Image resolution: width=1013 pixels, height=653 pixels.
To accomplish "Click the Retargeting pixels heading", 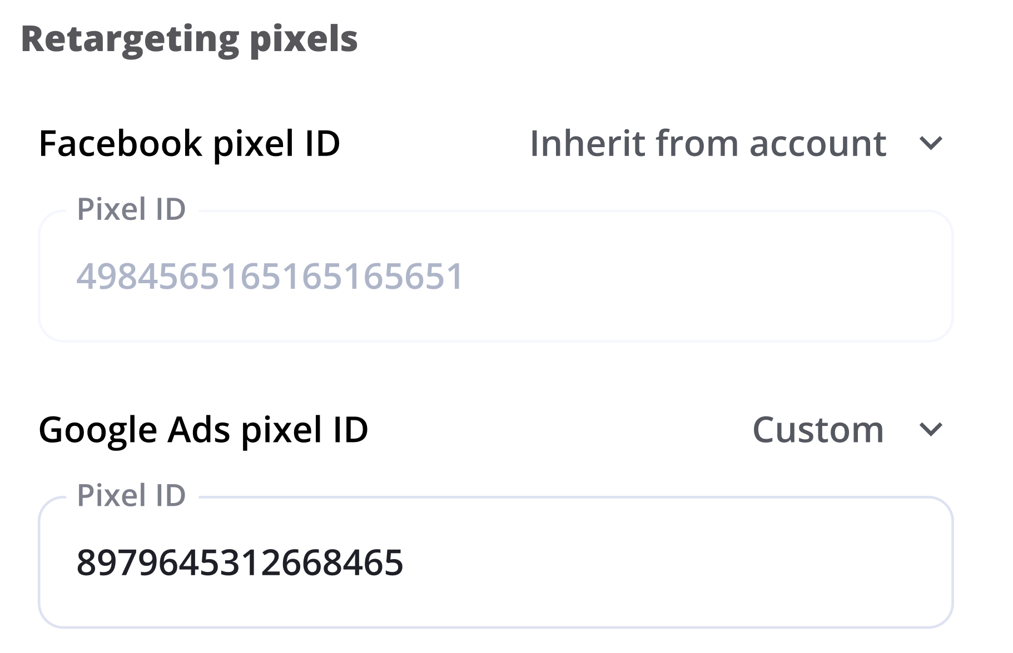I will [x=189, y=39].
